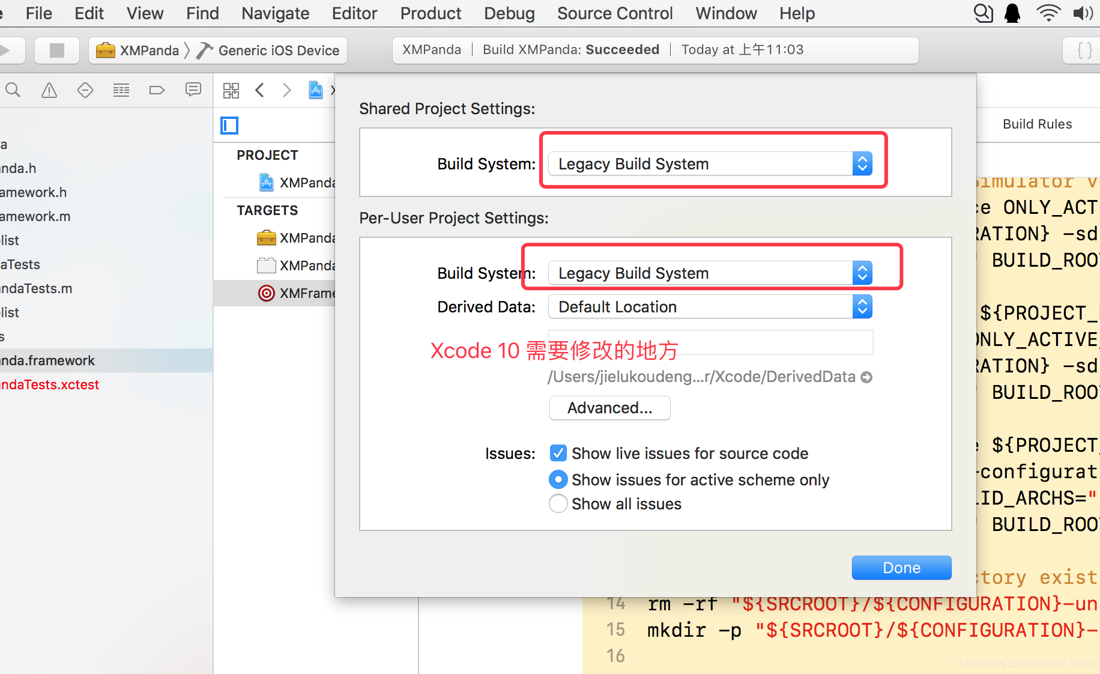This screenshot has height=674, width=1100.
Task: Select Show all issues radio button
Action: 558,503
